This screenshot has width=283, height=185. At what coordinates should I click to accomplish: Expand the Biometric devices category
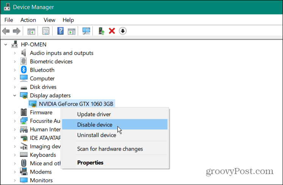pos(15,62)
